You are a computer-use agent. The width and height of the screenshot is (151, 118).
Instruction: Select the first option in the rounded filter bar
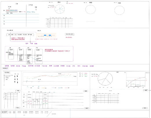[9, 35]
